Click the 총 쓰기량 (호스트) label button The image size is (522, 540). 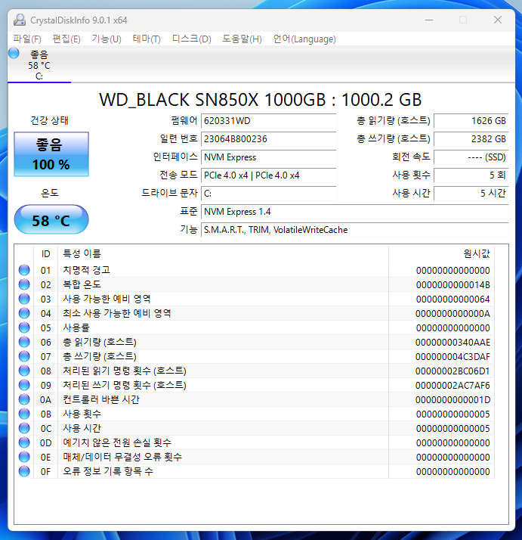(394, 139)
